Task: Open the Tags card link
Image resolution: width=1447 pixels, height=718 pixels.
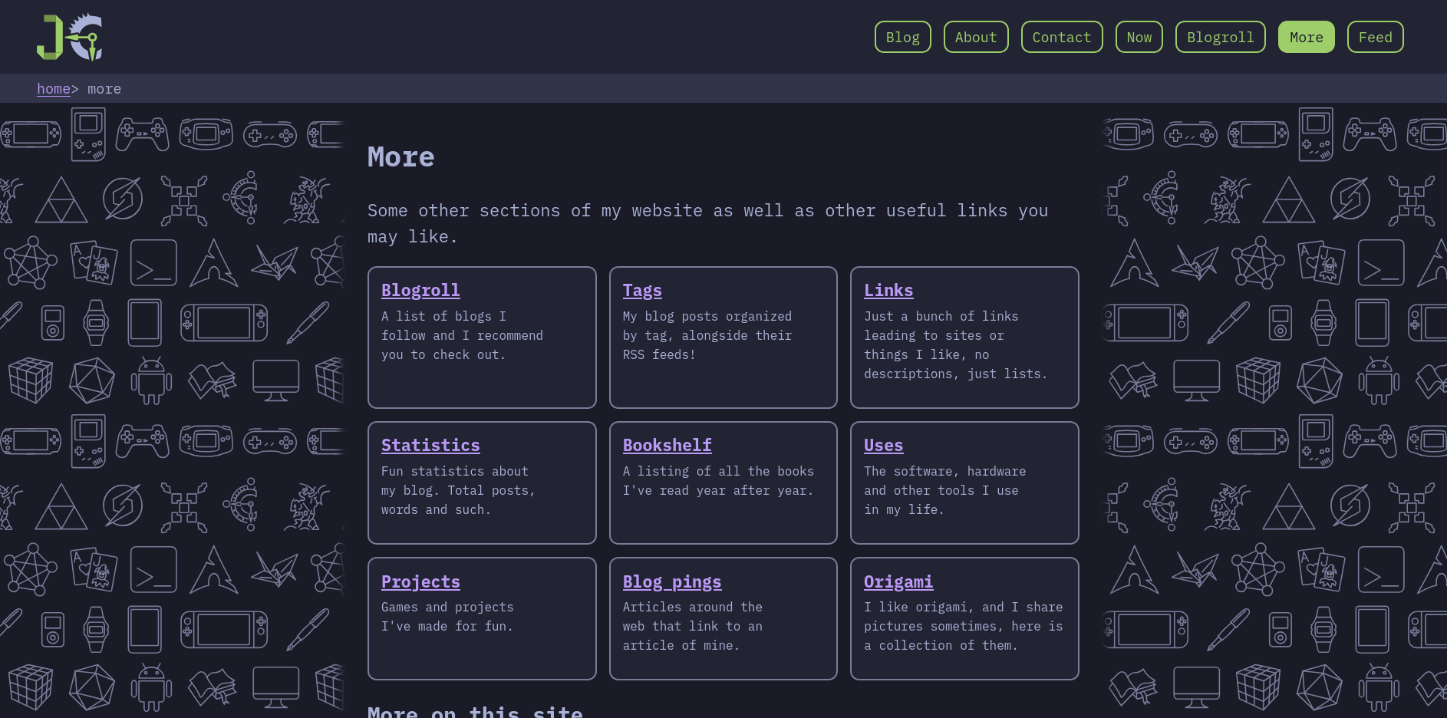Action: [x=642, y=291]
